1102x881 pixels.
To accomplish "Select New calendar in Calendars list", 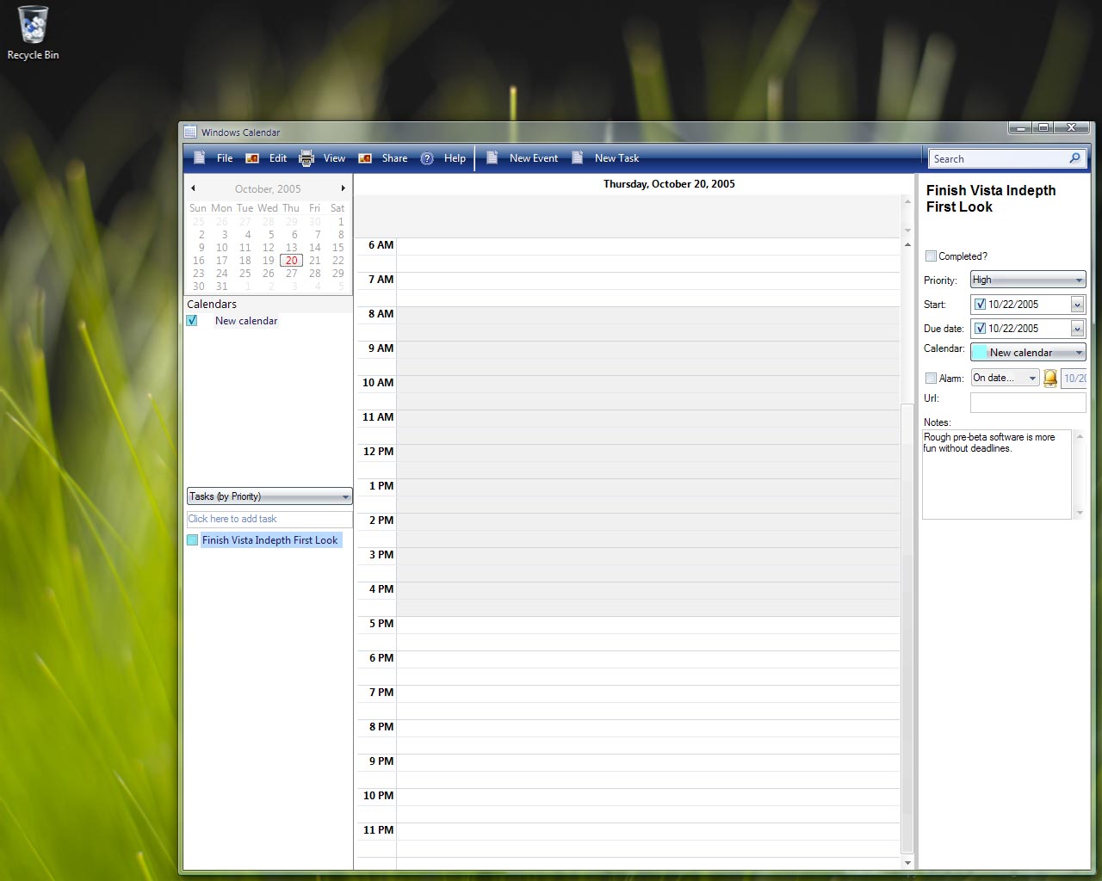I will tap(246, 321).
